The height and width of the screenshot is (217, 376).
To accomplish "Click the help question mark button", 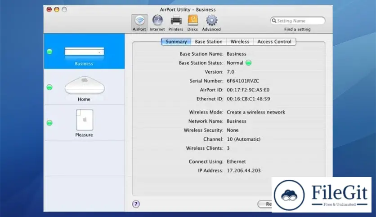I will coord(136,204).
